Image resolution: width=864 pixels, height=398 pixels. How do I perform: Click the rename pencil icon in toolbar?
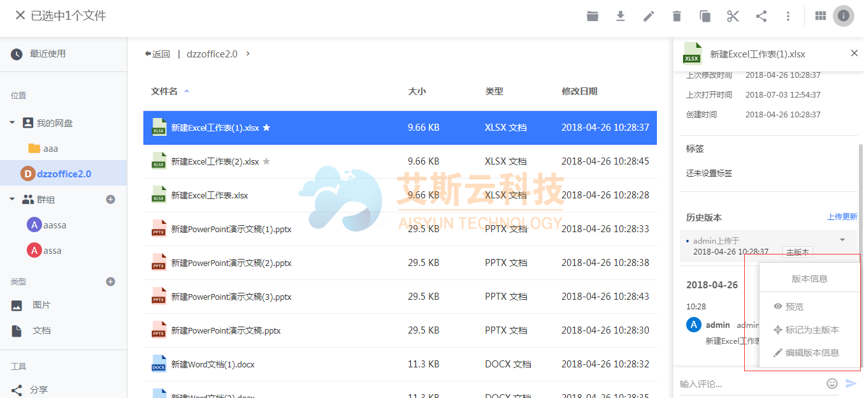[649, 16]
